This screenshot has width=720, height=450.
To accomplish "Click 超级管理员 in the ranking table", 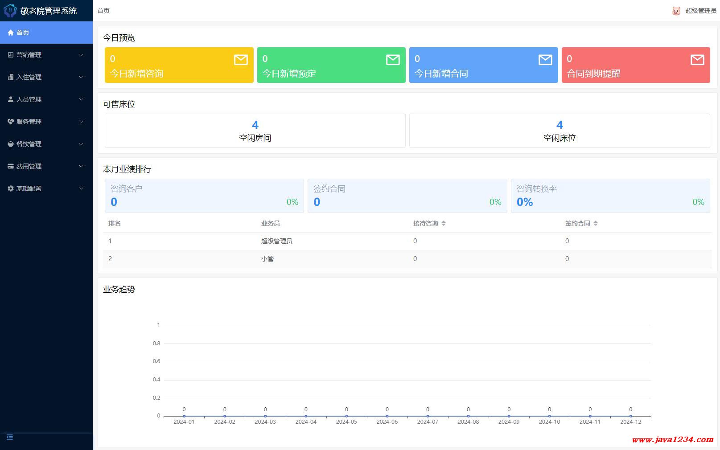I will click(x=276, y=241).
